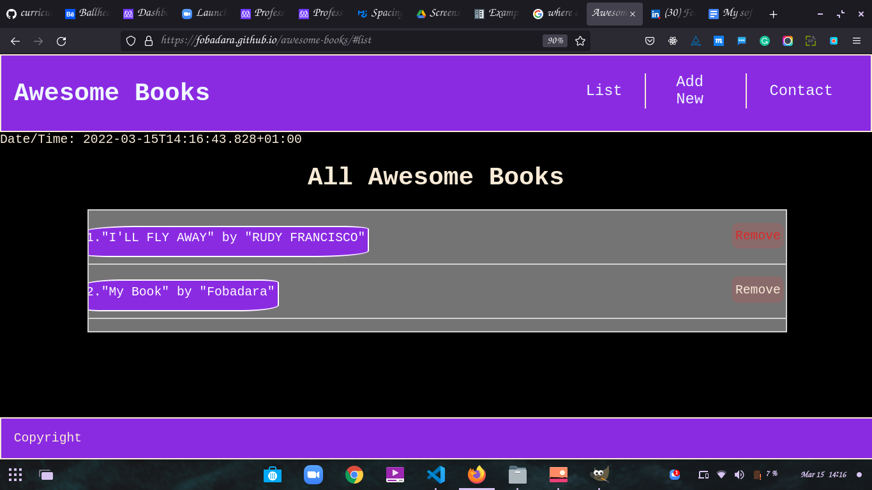Remove the "I'LL FLY AWAY" book
872x490 pixels.
click(758, 235)
